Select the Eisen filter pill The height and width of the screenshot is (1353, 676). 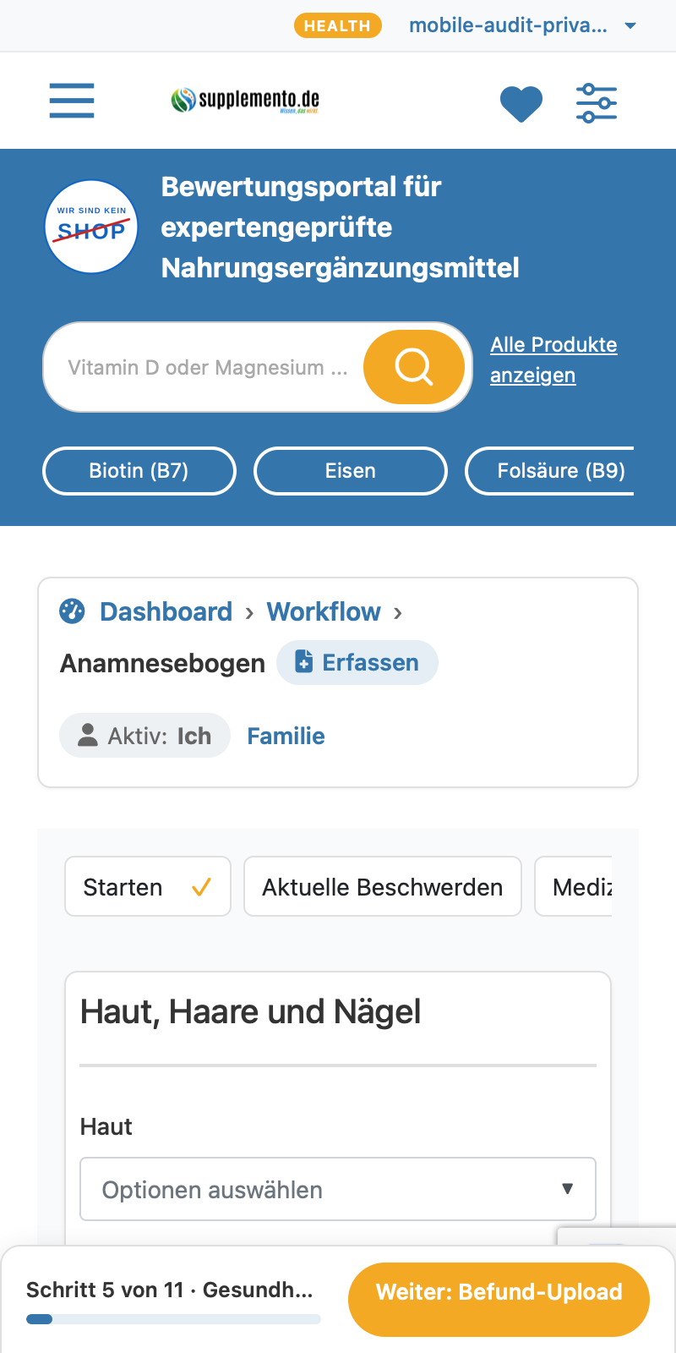coord(351,471)
